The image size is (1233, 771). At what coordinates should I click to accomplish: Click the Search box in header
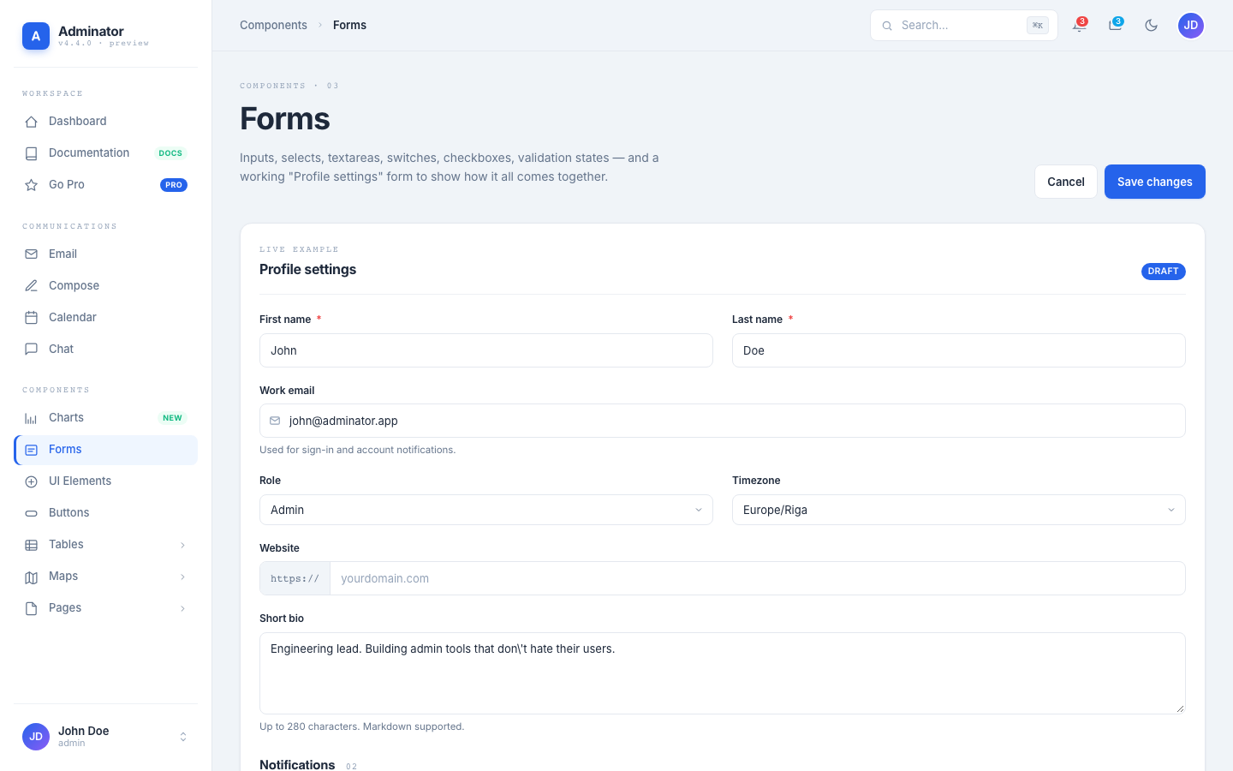(964, 26)
